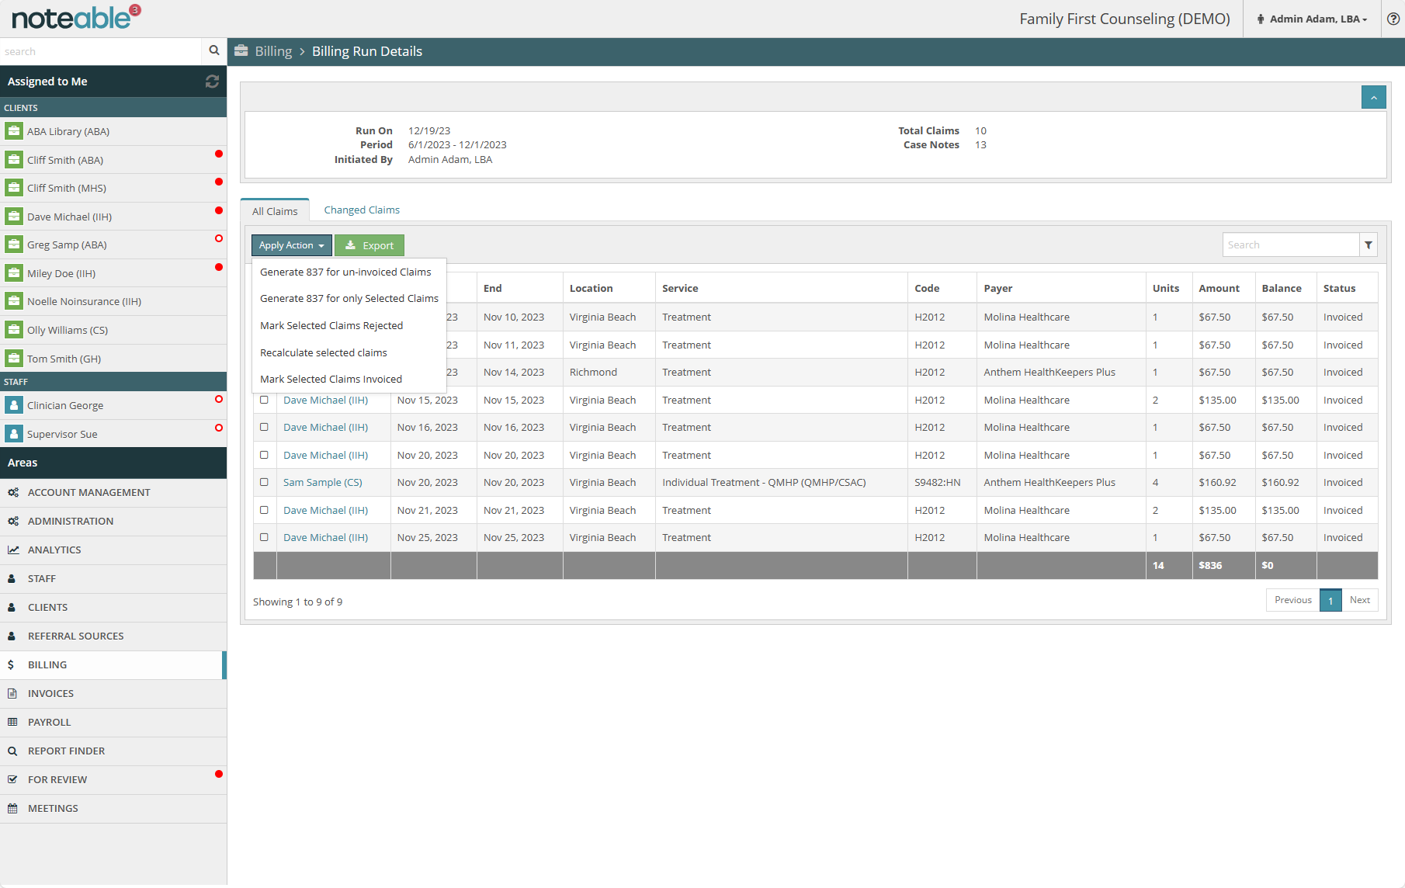Viewport: 1405px width, 888px height.
Task: Open the help question mark icon
Action: [x=1393, y=19]
